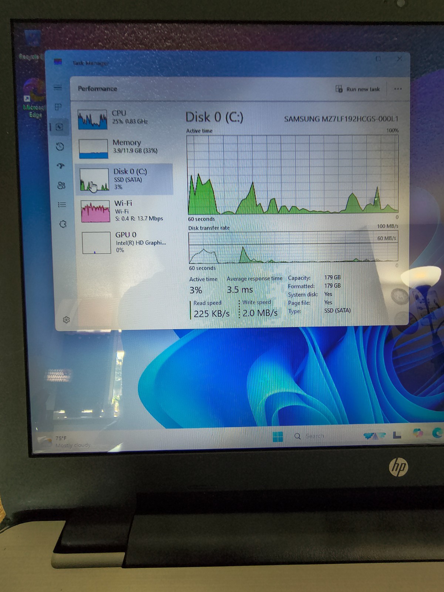Open the Startup apps page icon
Image resolution: width=444 pixels, height=592 pixels.
click(x=61, y=166)
